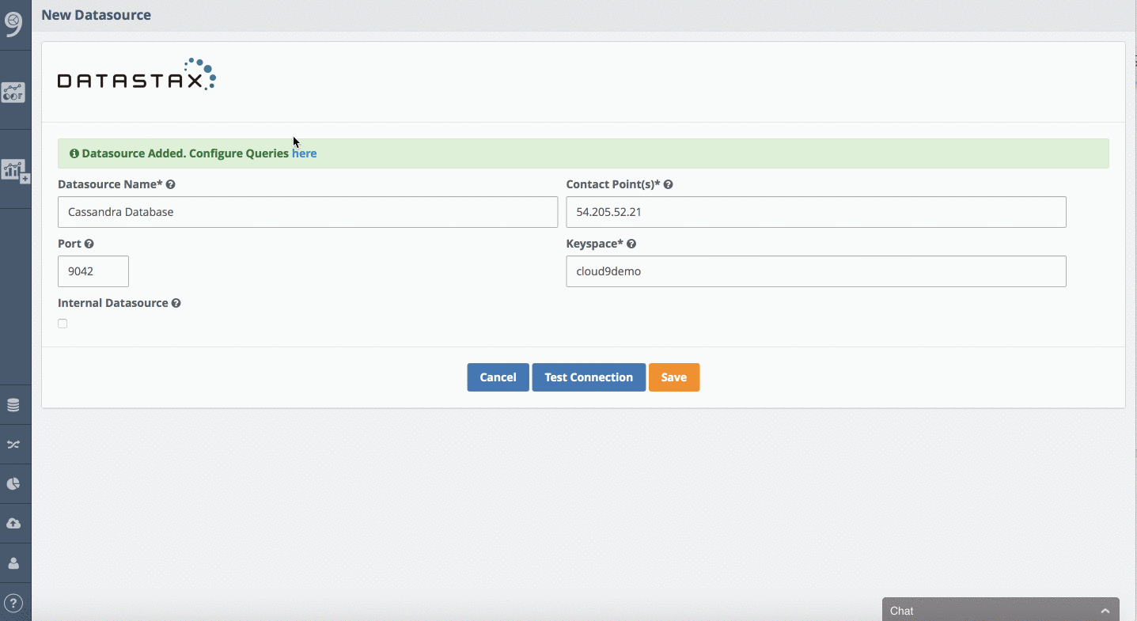Open the pie chart sidebar icon
Screen dimensions: 1137x621
[x=13, y=484]
